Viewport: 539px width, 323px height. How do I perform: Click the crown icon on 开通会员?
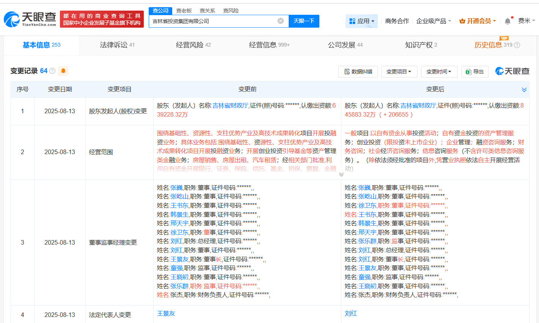462,21
